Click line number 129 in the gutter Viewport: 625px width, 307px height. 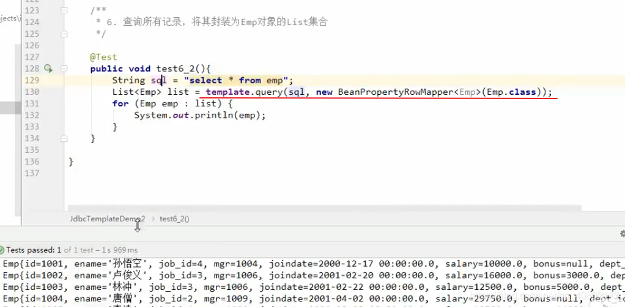click(32, 81)
